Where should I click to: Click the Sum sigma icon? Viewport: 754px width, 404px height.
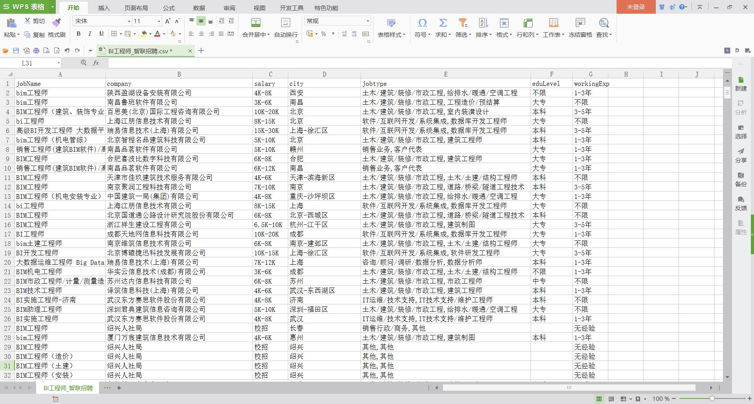[443, 23]
